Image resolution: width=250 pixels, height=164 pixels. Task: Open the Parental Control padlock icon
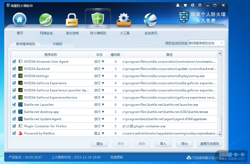(72, 20)
